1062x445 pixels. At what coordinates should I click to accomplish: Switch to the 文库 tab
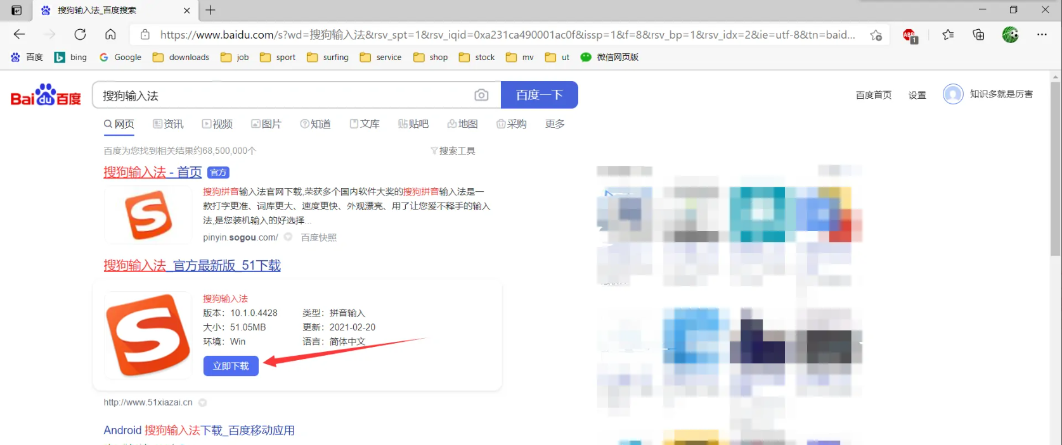coord(365,124)
